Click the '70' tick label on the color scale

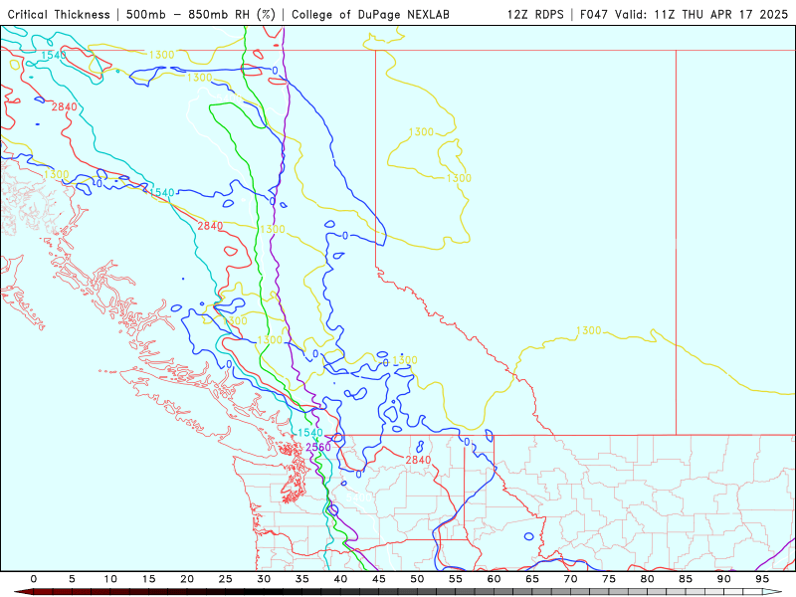click(570, 579)
